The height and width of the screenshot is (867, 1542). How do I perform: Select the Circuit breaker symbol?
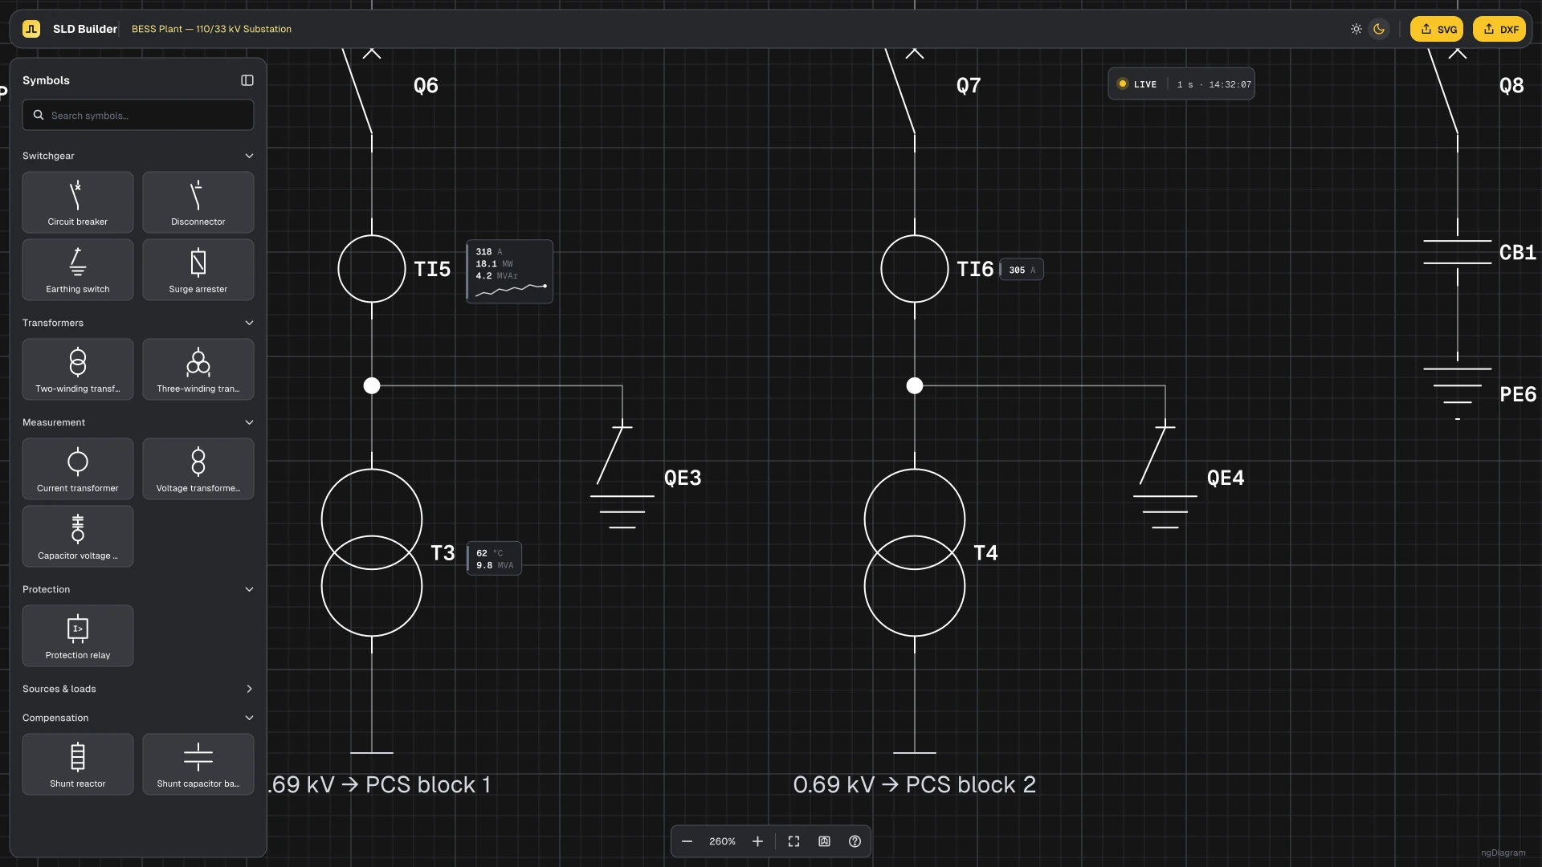point(78,202)
